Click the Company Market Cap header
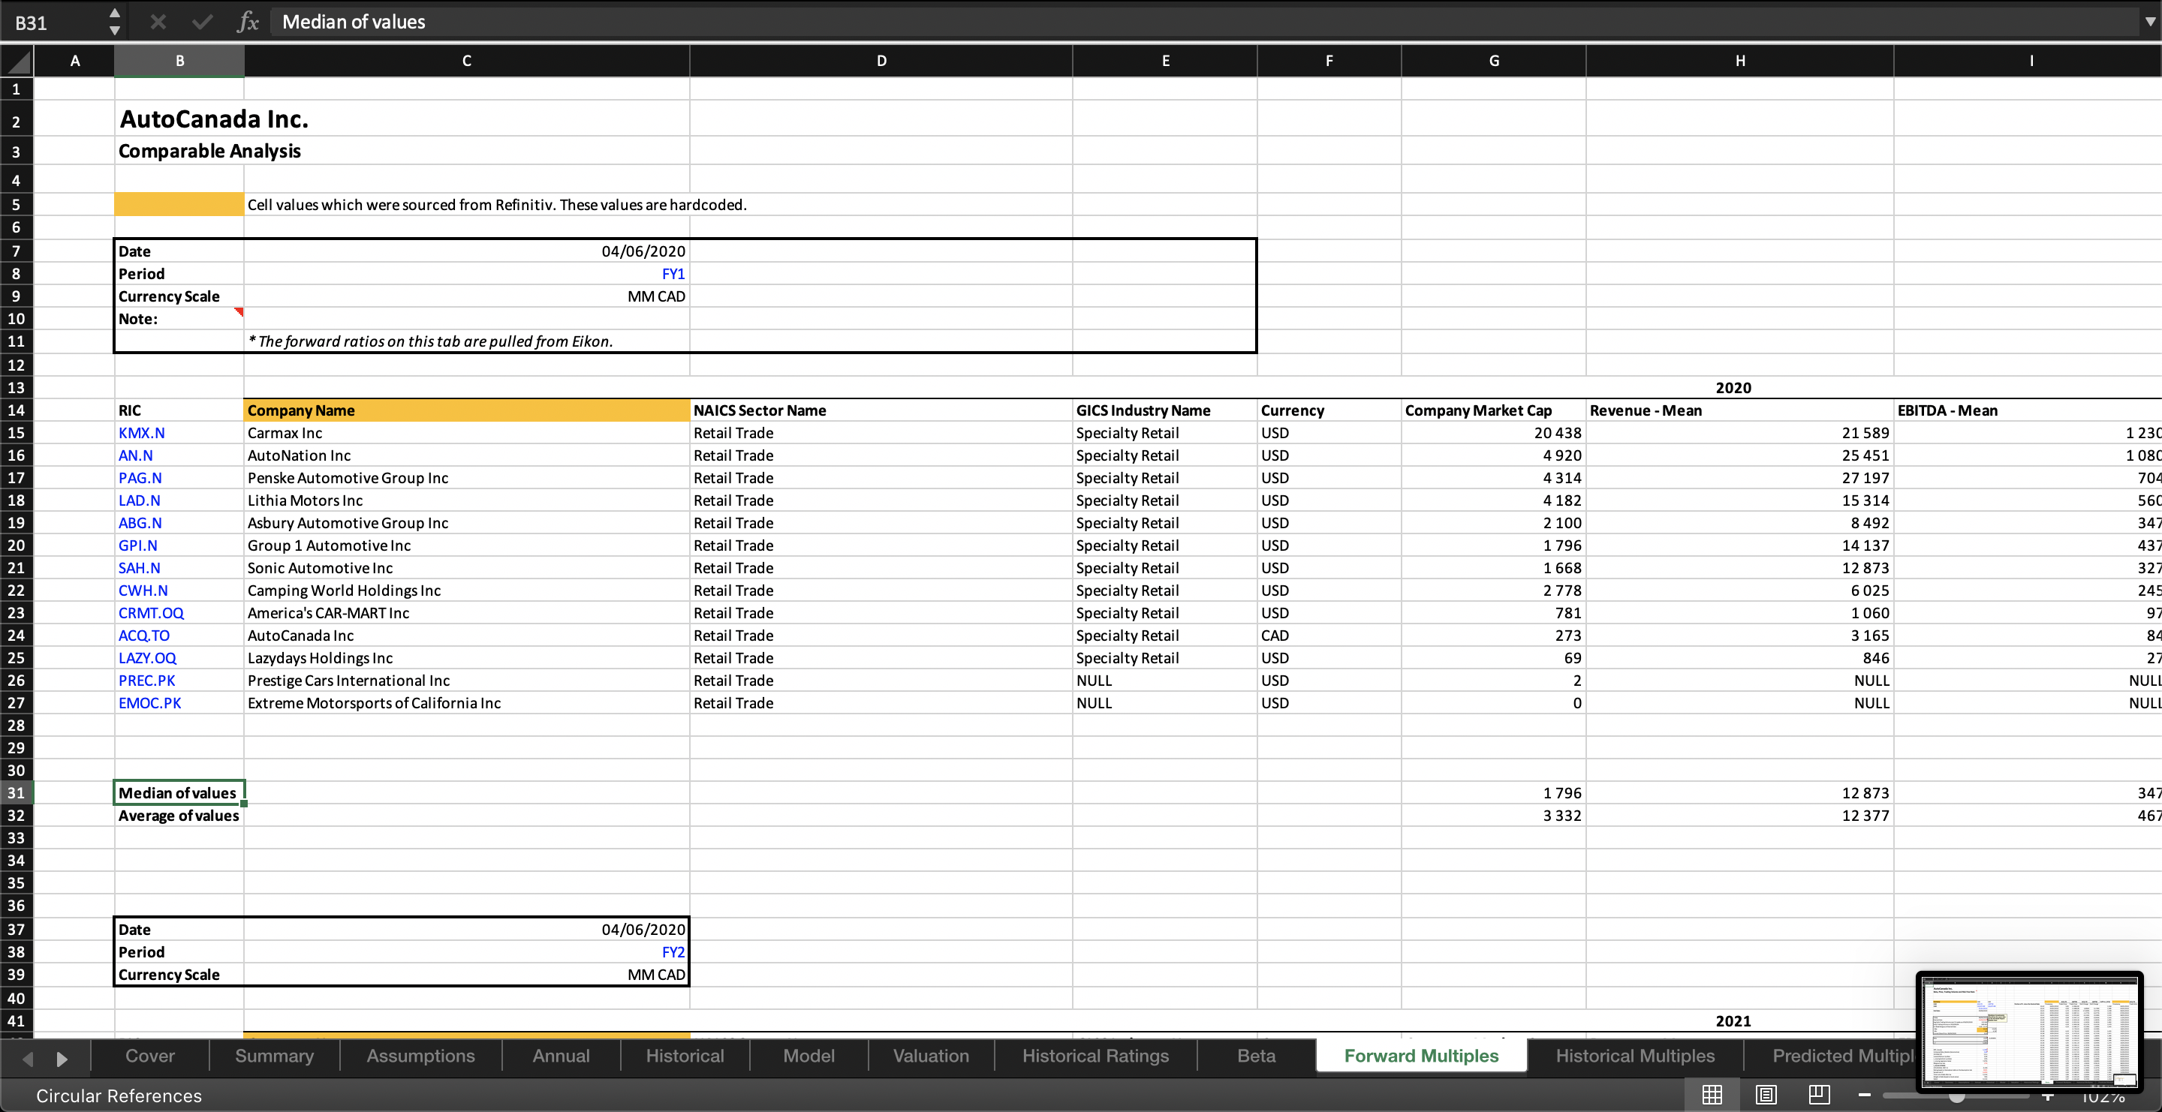Viewport: 2162px width, 1112px height. point(1493,410)
